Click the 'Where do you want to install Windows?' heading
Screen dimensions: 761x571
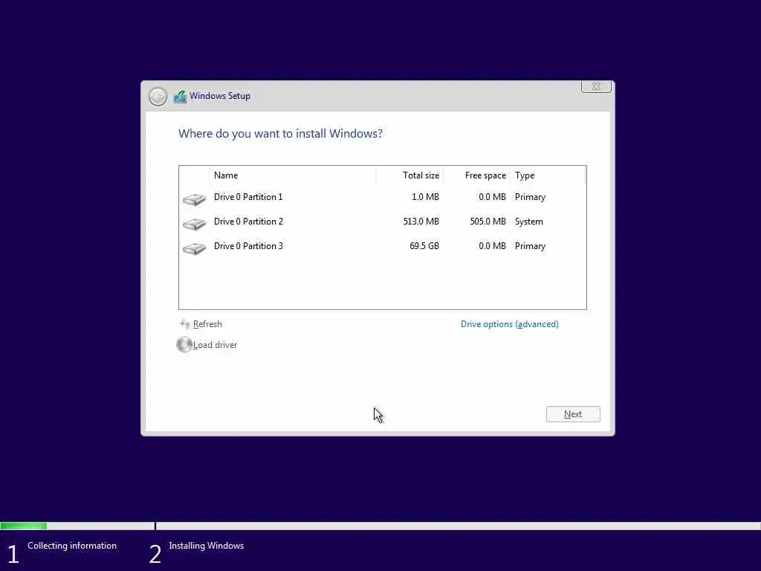tap(280, 134)
